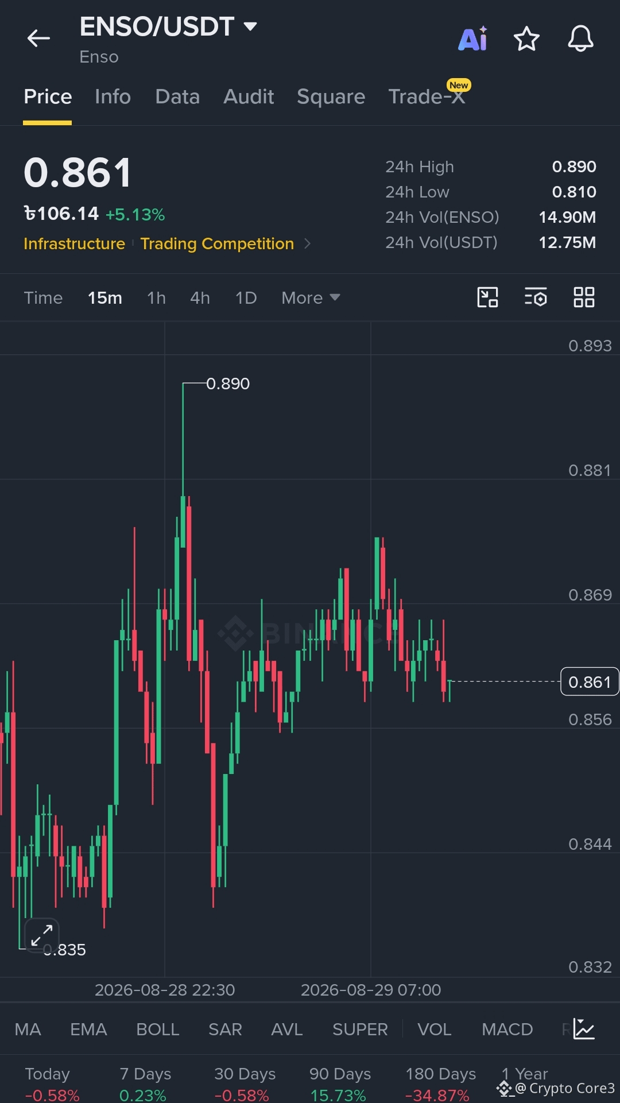Open the indicator chart icon at bottom right
The height and width of the screenshot is (1103, 620).
pos(584,1029)
